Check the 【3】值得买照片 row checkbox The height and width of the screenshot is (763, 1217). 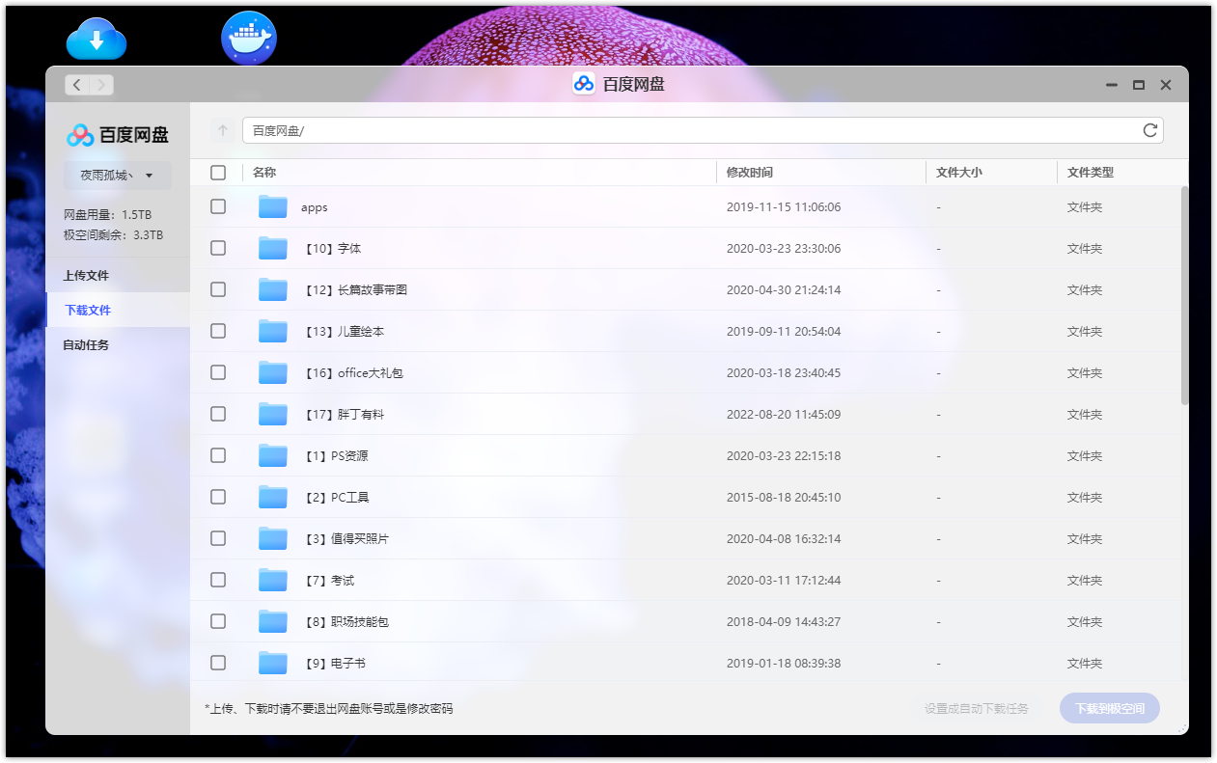pos(218,538)
